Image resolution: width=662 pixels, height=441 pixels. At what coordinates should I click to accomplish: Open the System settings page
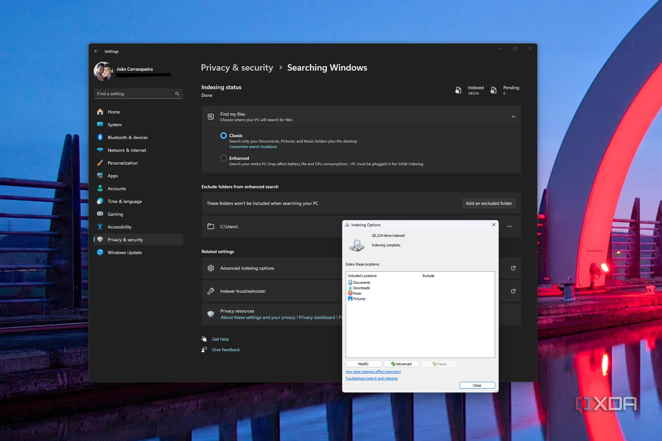click(x=138, y=125)
